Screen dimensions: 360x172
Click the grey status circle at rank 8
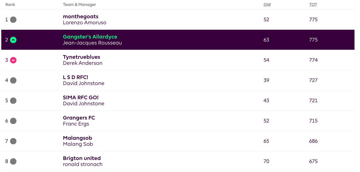coord(13,161)
